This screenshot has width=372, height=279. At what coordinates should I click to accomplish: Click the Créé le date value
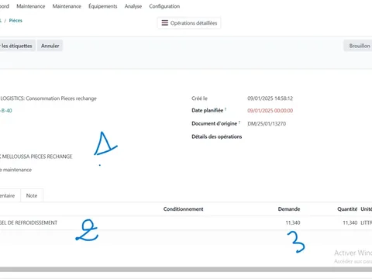tap(270, 98)
